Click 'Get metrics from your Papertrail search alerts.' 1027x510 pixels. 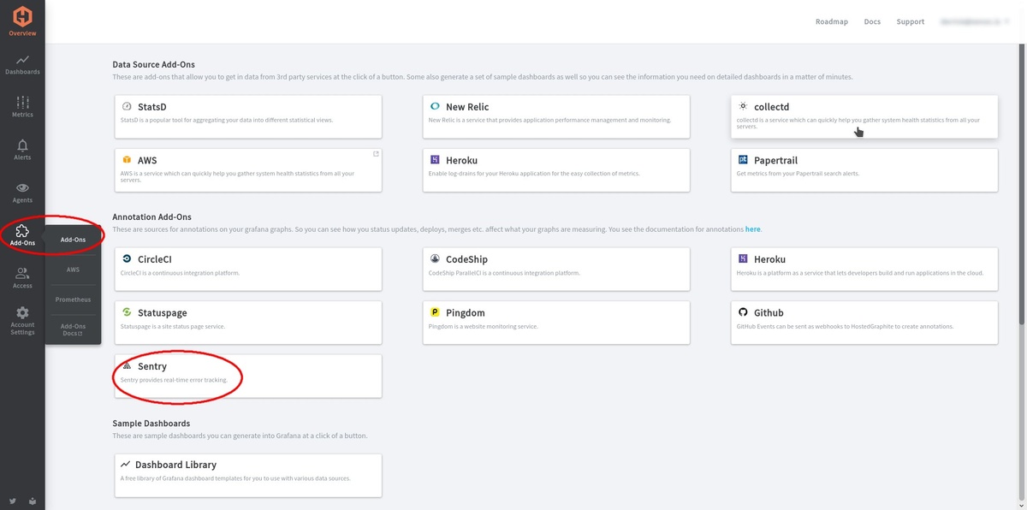point(798,174)
